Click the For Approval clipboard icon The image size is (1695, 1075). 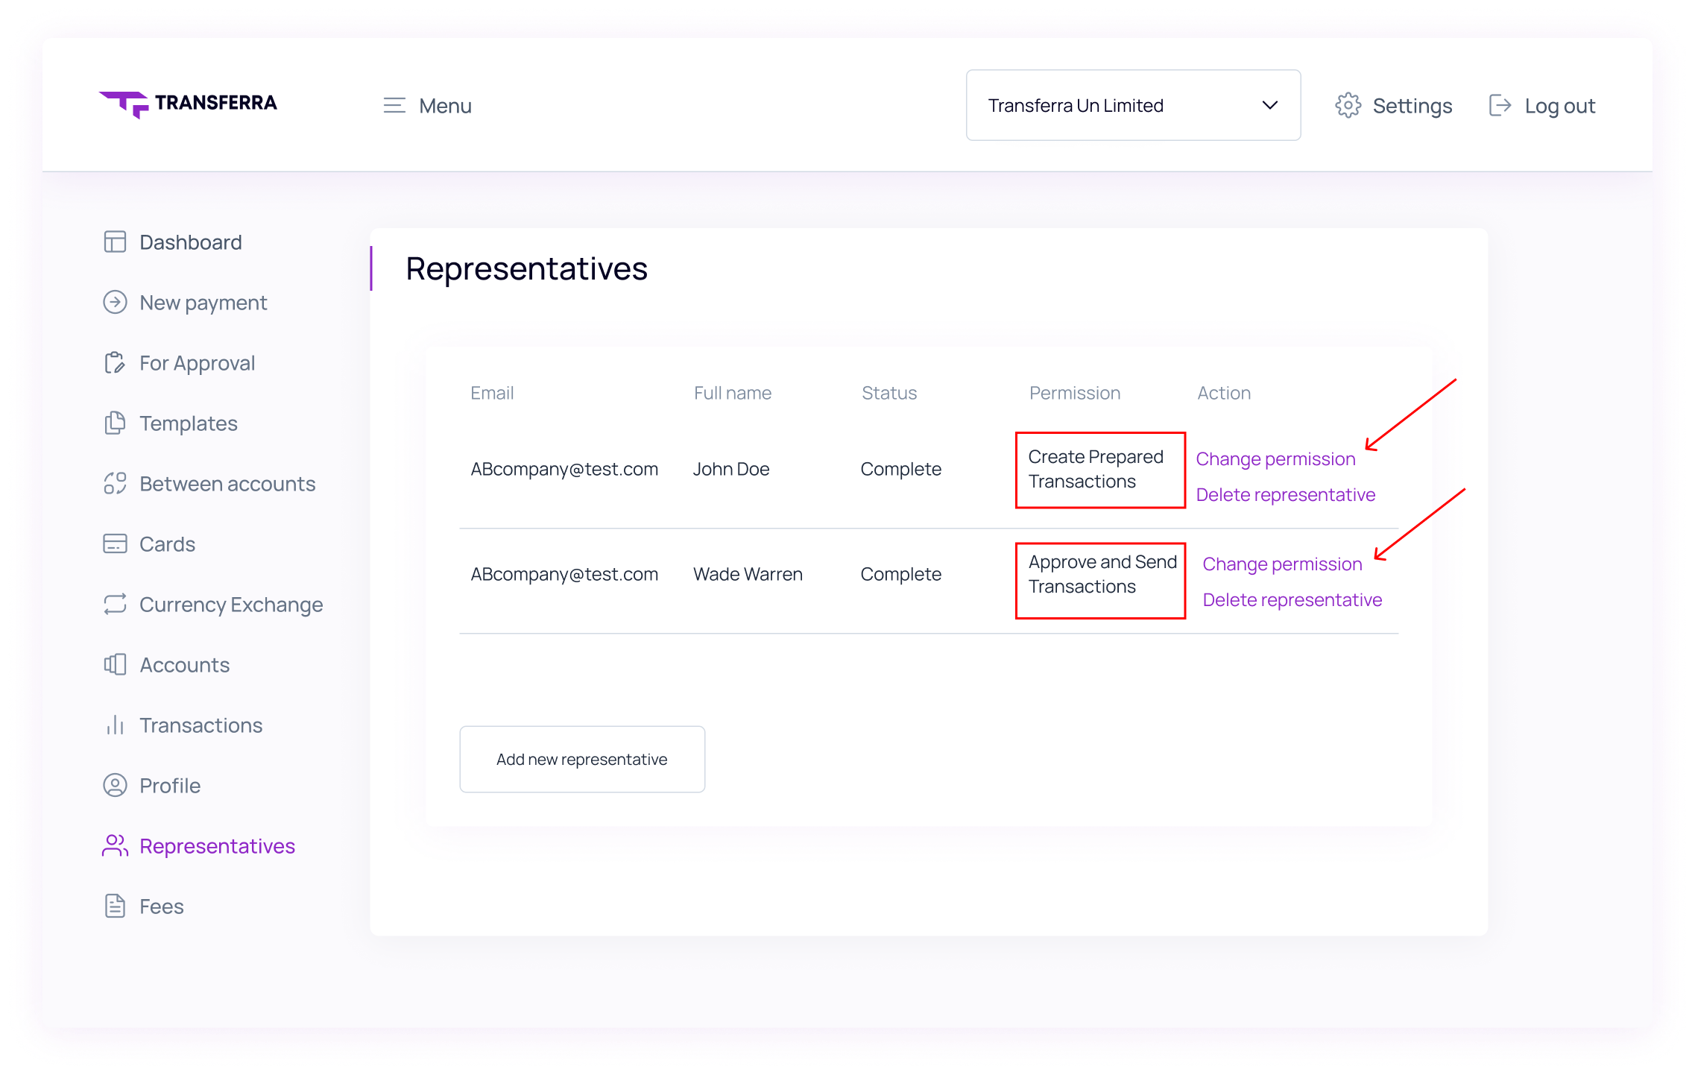115,363
